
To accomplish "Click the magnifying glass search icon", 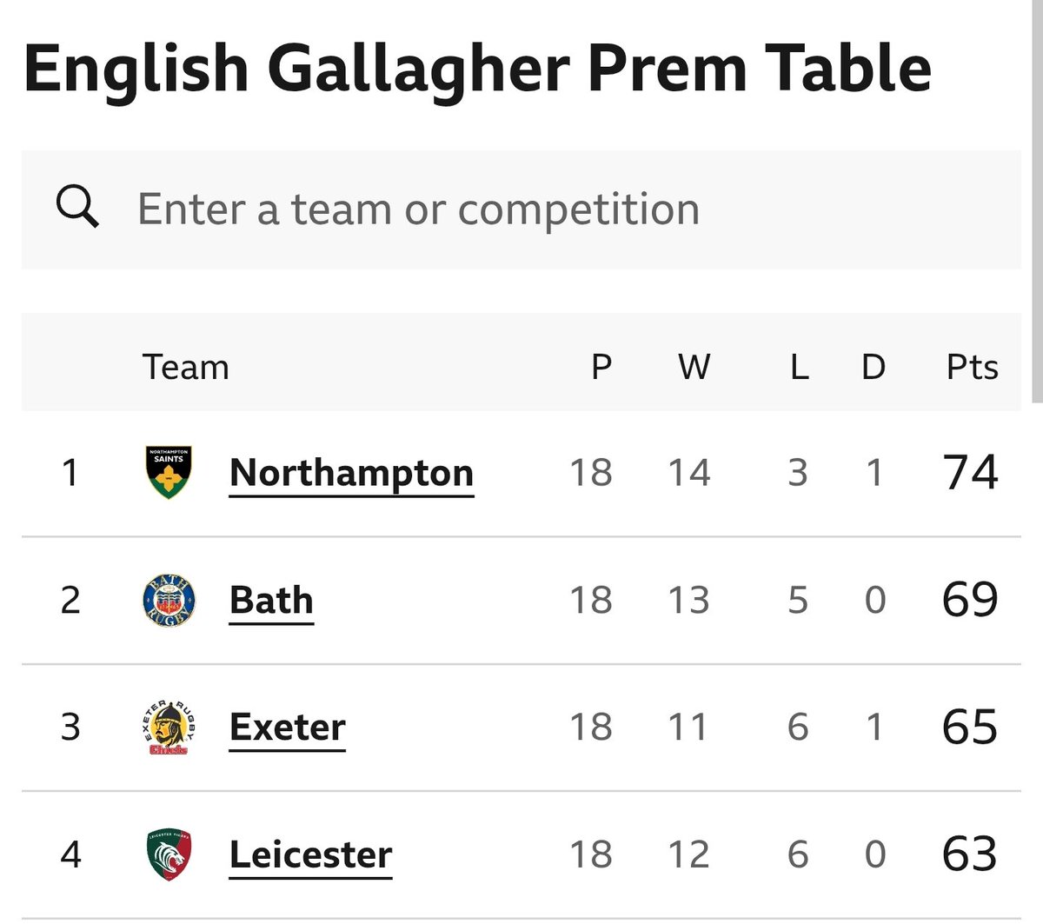I will (77, 208).
